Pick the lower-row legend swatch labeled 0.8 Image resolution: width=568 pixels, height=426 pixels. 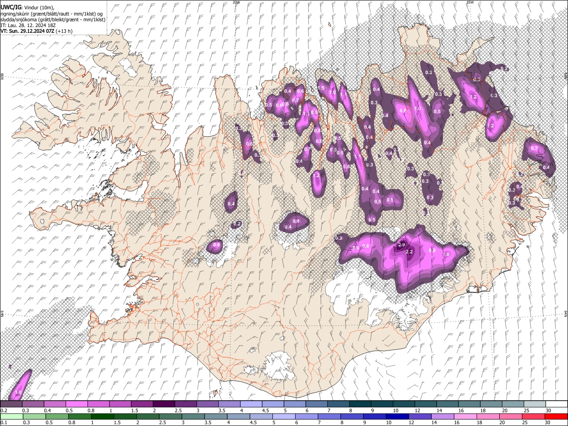79,416
